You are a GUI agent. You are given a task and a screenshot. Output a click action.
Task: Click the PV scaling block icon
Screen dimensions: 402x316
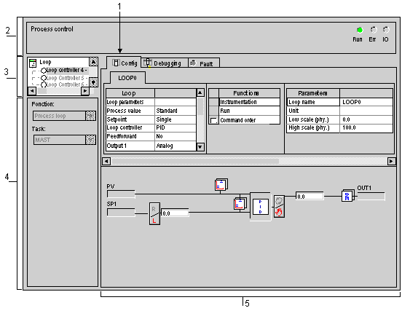(x=221, y=184)
